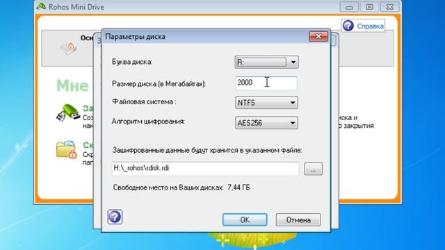445x250 pixels.
Task: Click the label 'Алгоритм шифрования:'
Action: (x=148, y=122)
